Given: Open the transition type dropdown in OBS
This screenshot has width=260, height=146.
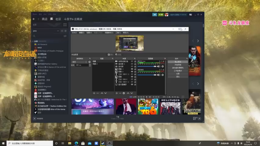Looking at the screenshot, I should 79,62.
